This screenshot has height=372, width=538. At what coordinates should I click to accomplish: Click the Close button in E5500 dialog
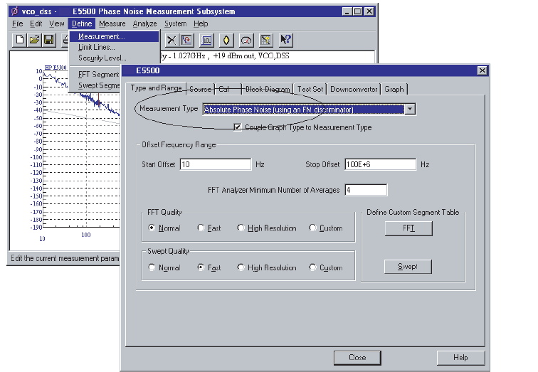point(357,358)
